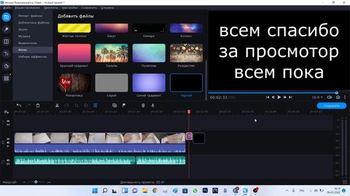The width and height of the screenshot is (350, 196).
Task: Open the More tools tab with the grid icon
Action: click(6, 78)
